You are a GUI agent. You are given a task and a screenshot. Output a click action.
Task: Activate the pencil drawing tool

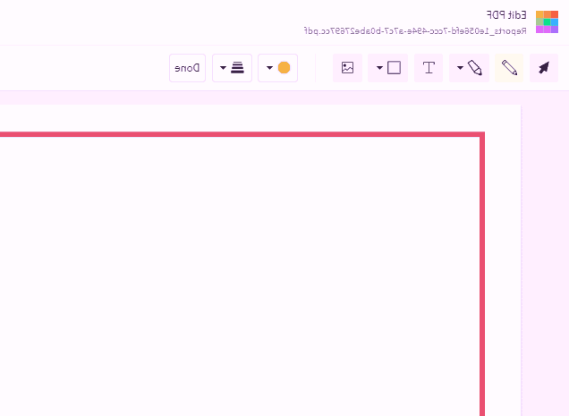(x=510, y=68)
